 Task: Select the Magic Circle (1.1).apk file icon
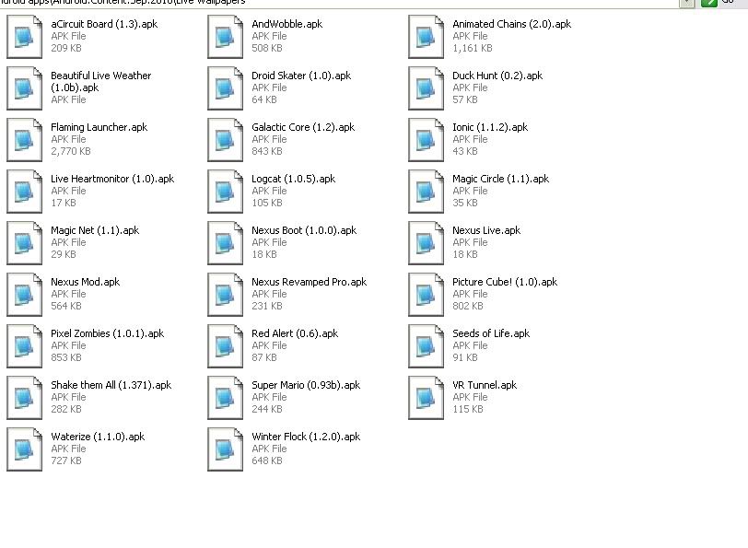(426, 192)
